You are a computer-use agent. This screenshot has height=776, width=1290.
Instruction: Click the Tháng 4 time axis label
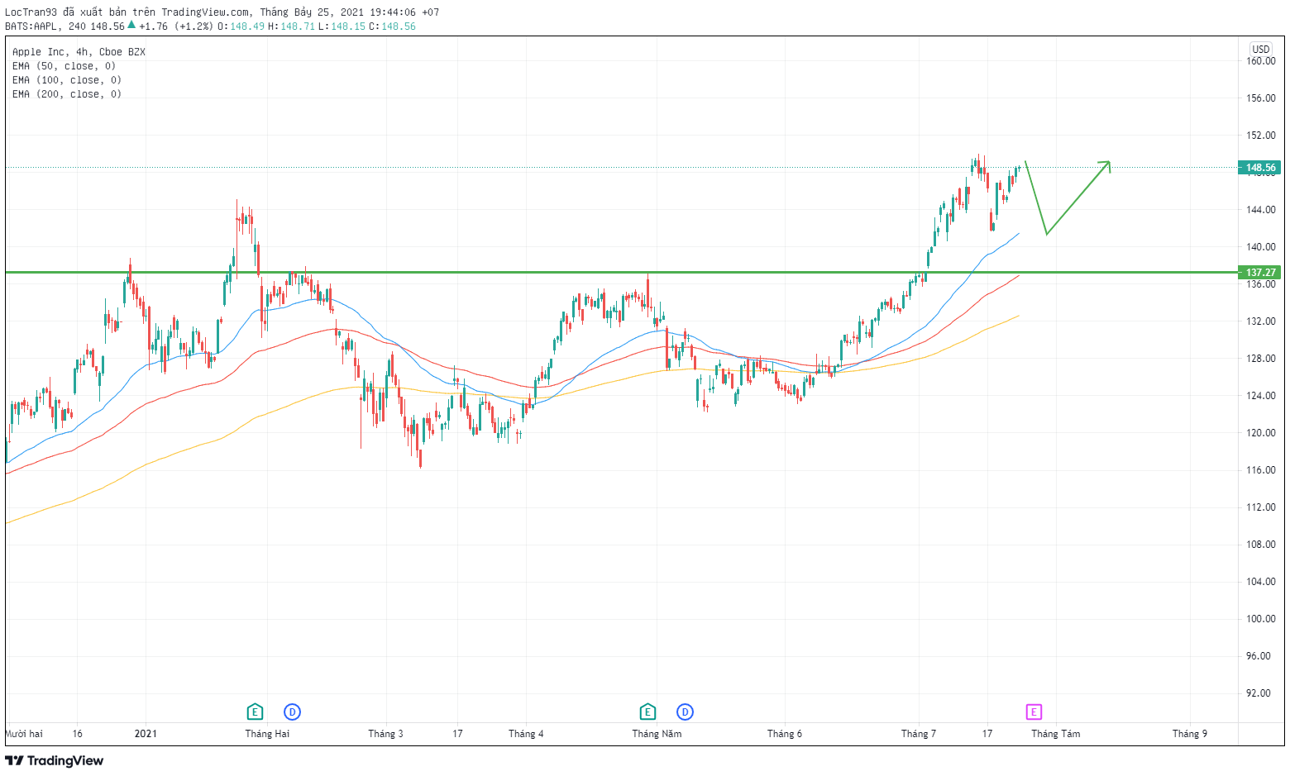coord(526,734)
